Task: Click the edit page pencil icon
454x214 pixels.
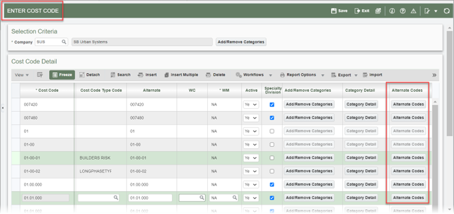Action: (427, 11)
